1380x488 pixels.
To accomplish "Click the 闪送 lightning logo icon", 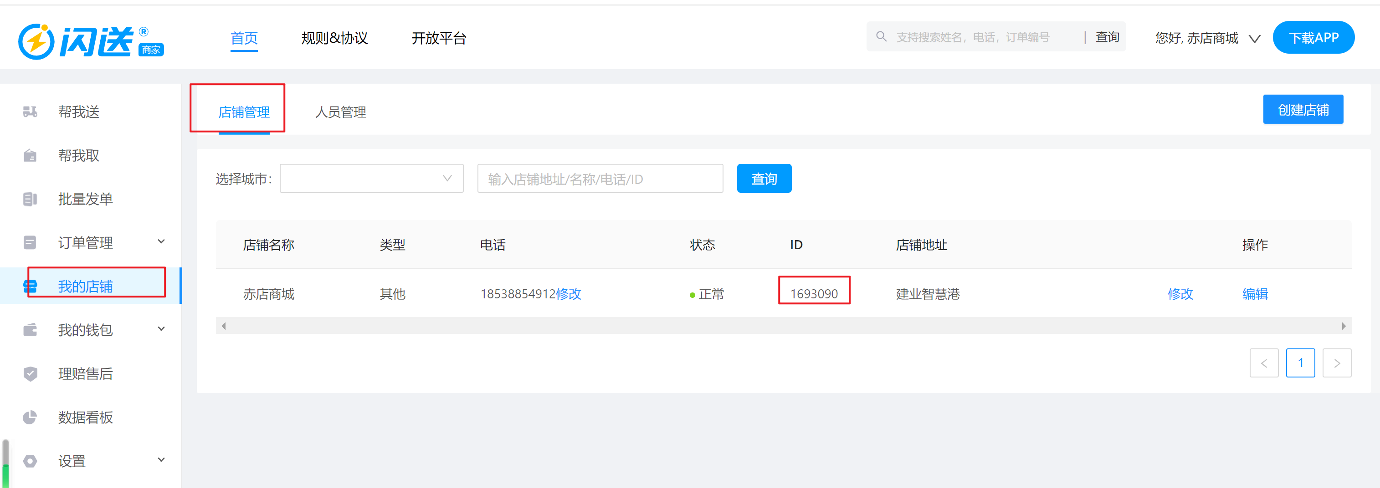I will [36, 41].
